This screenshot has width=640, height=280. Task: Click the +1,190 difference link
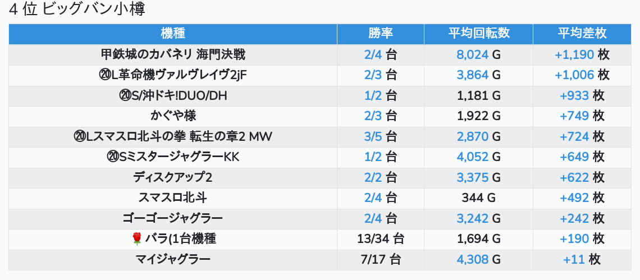tap(573, 55)
